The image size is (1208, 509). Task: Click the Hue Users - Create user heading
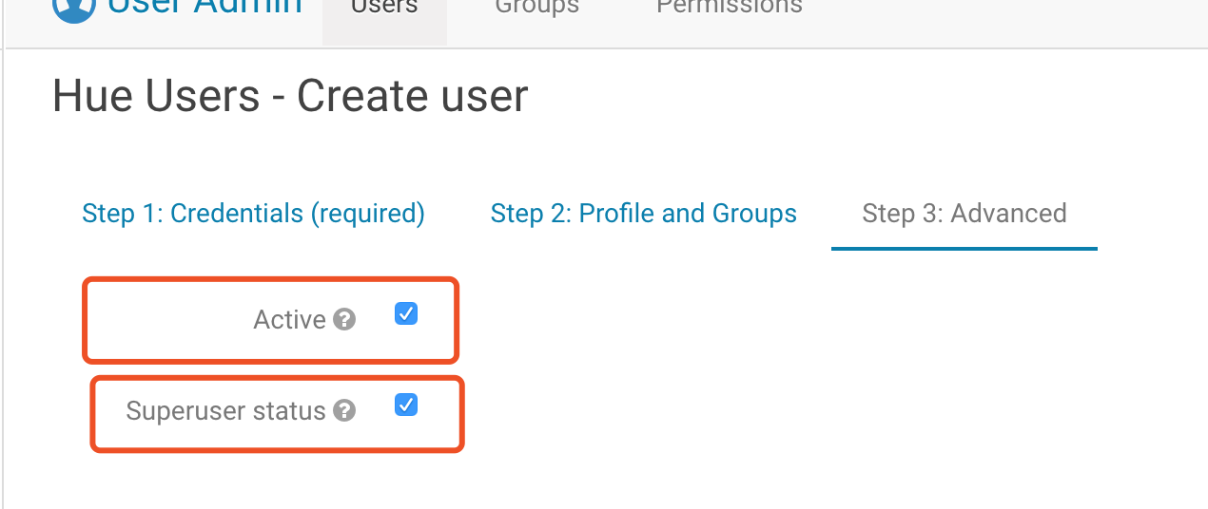pyautogui.click(x=289, y=97)
